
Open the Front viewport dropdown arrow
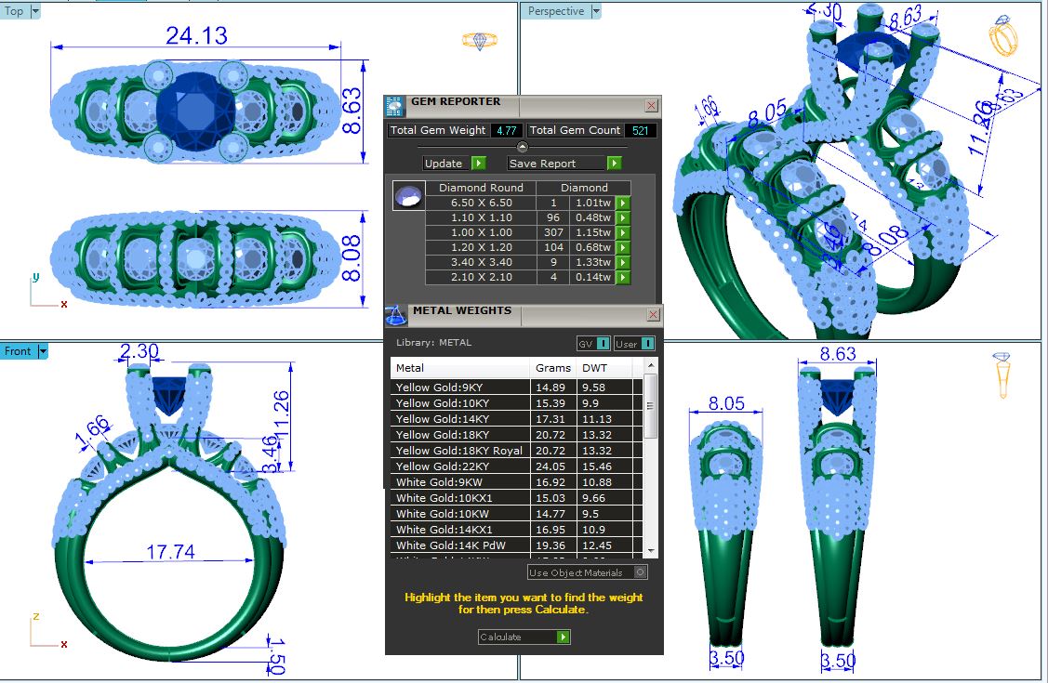42,351
